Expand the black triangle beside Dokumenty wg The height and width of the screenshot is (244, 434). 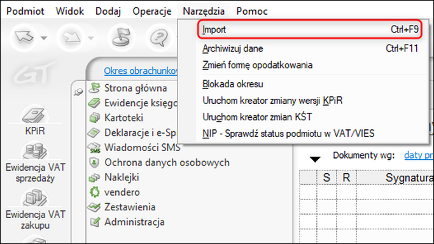pyautogui.click(x=315, y=159)
